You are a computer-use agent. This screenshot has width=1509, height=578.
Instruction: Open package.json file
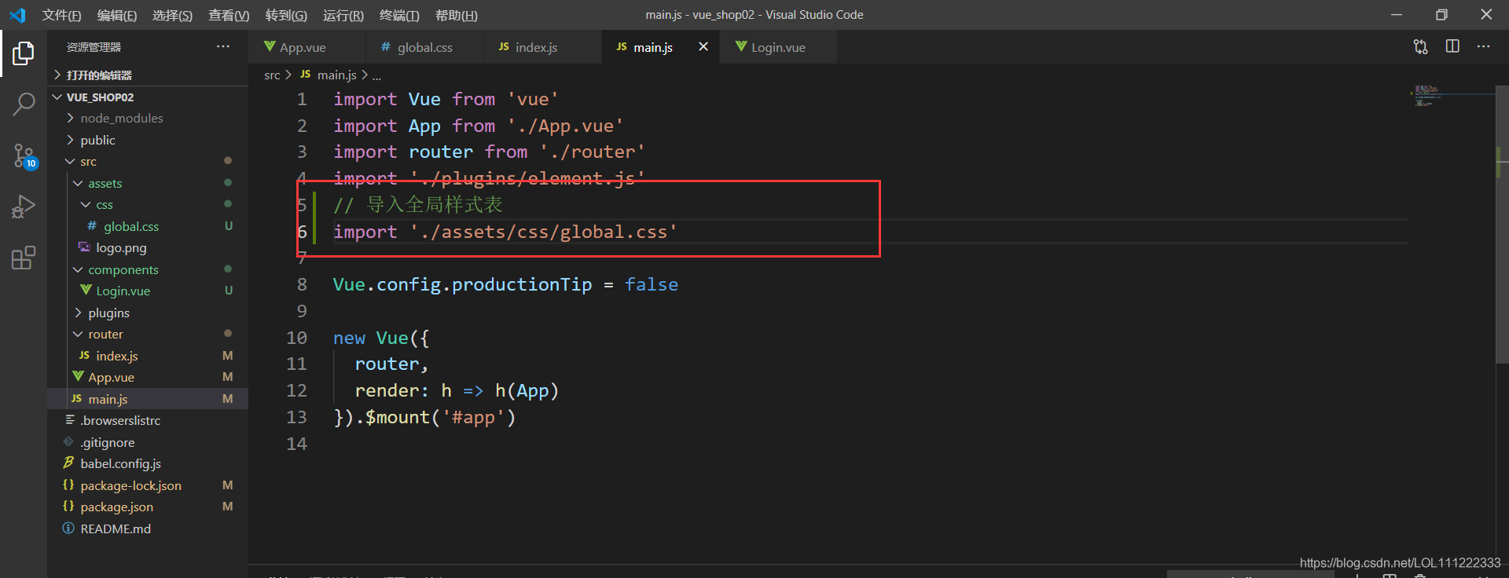(148, 507)
